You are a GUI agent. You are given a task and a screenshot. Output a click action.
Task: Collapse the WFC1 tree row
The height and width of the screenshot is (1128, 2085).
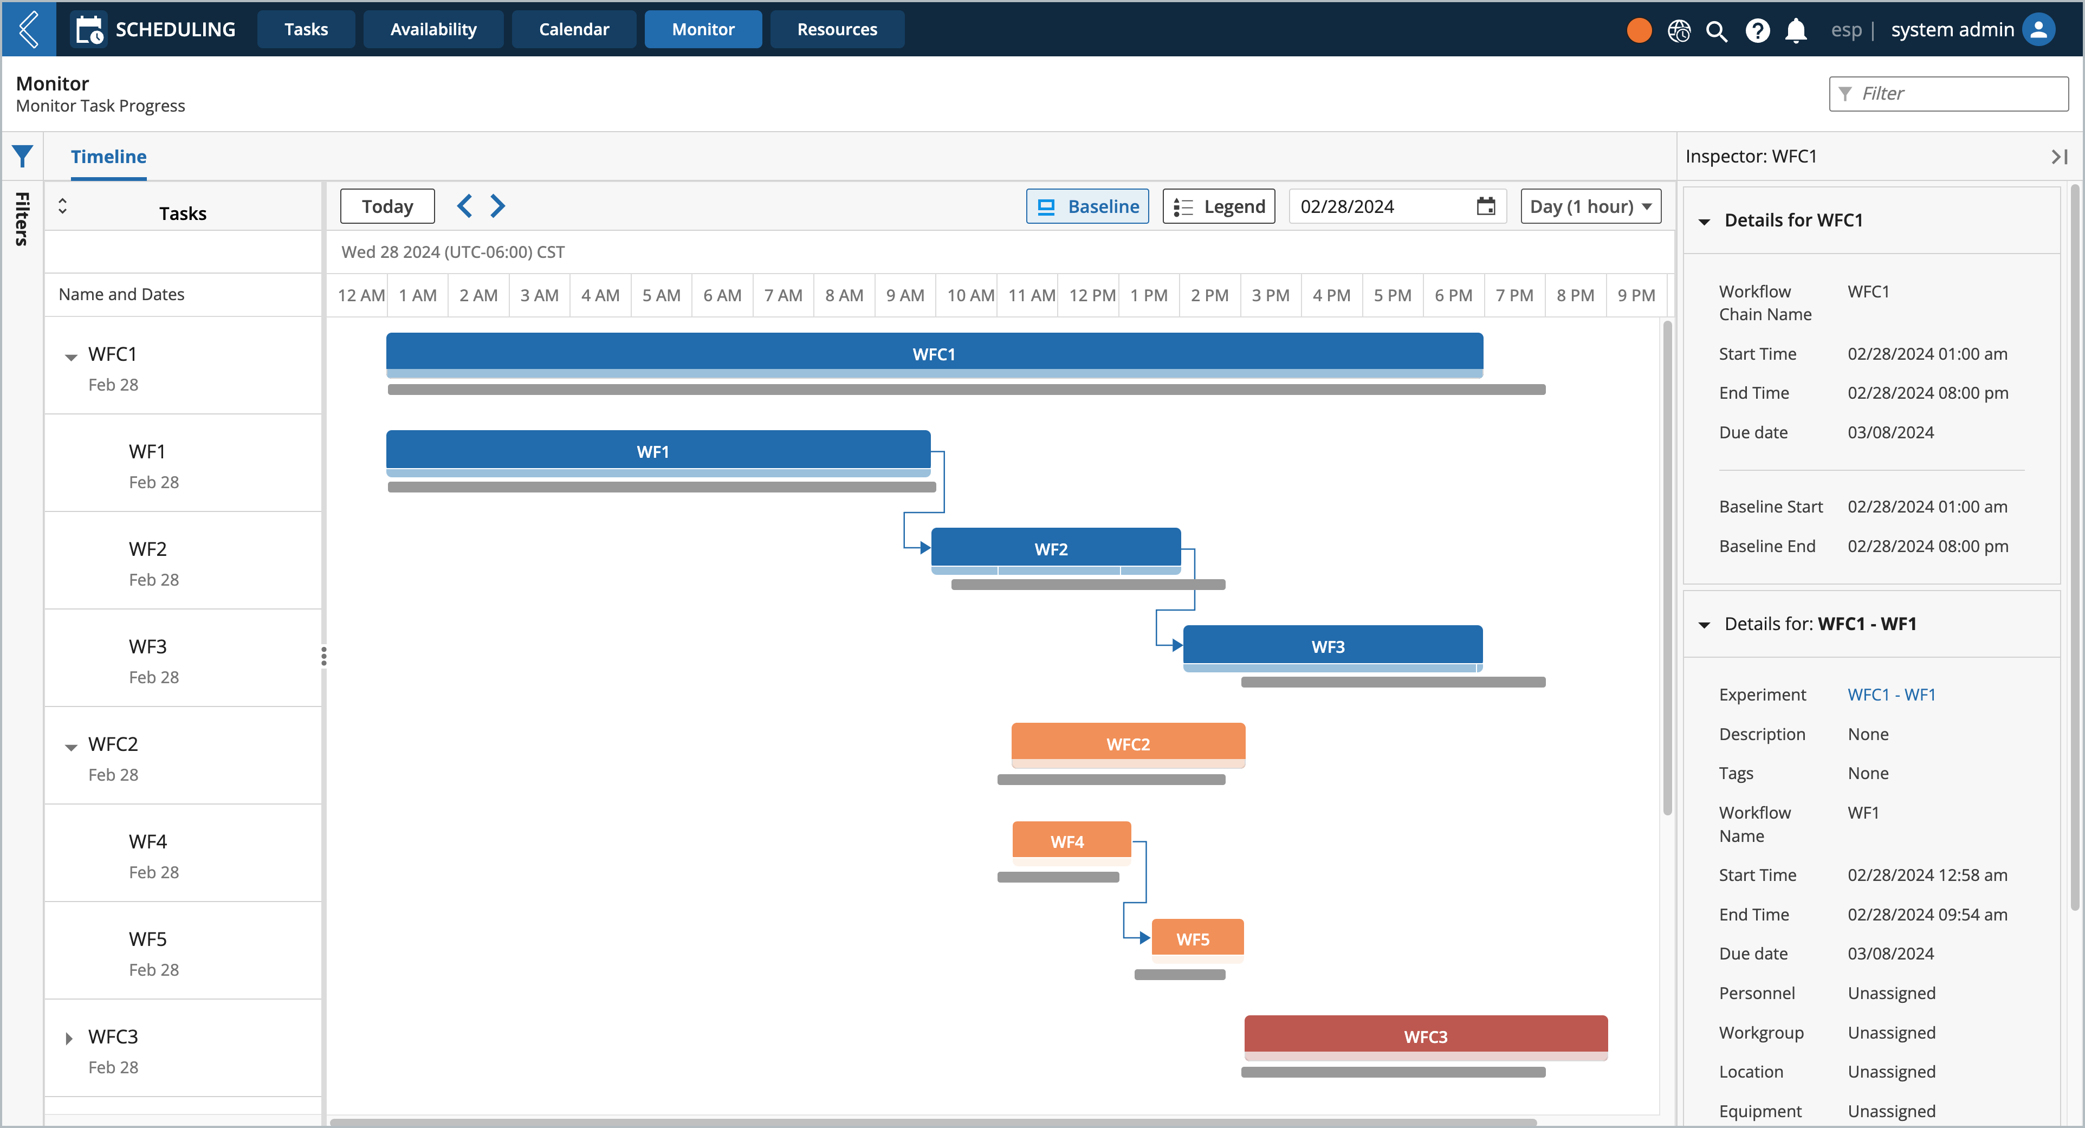click(70, 356)
